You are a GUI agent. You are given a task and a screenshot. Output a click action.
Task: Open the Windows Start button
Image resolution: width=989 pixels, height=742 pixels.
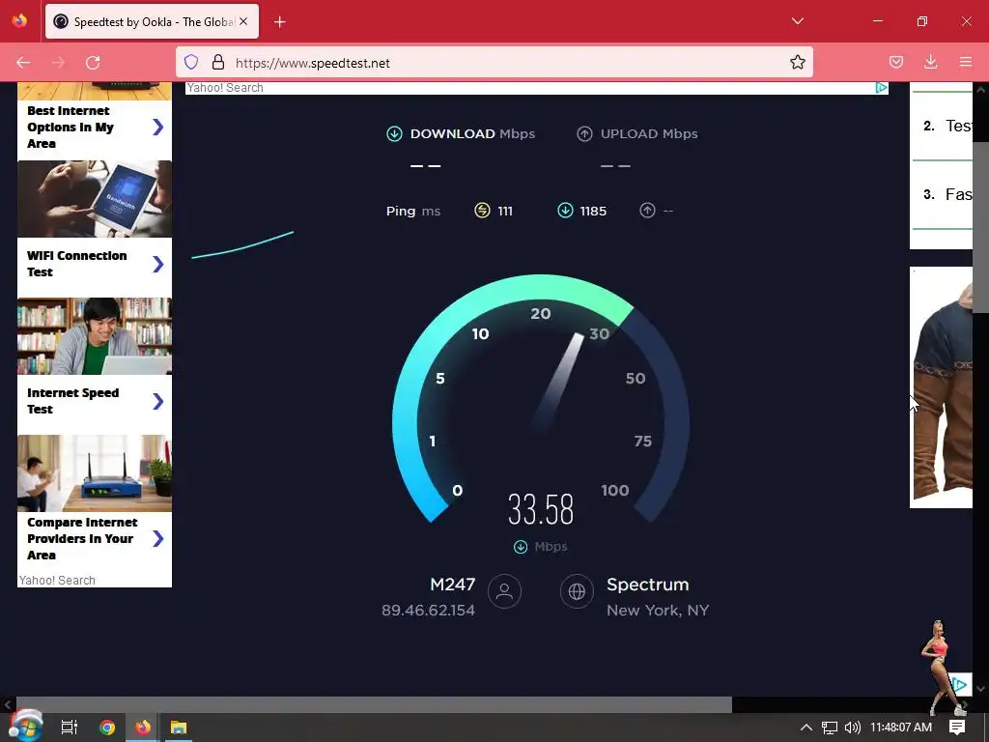click(x=25, y=727)
